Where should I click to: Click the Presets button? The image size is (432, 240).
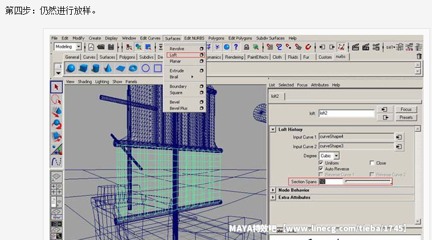(x=406, y=118)
